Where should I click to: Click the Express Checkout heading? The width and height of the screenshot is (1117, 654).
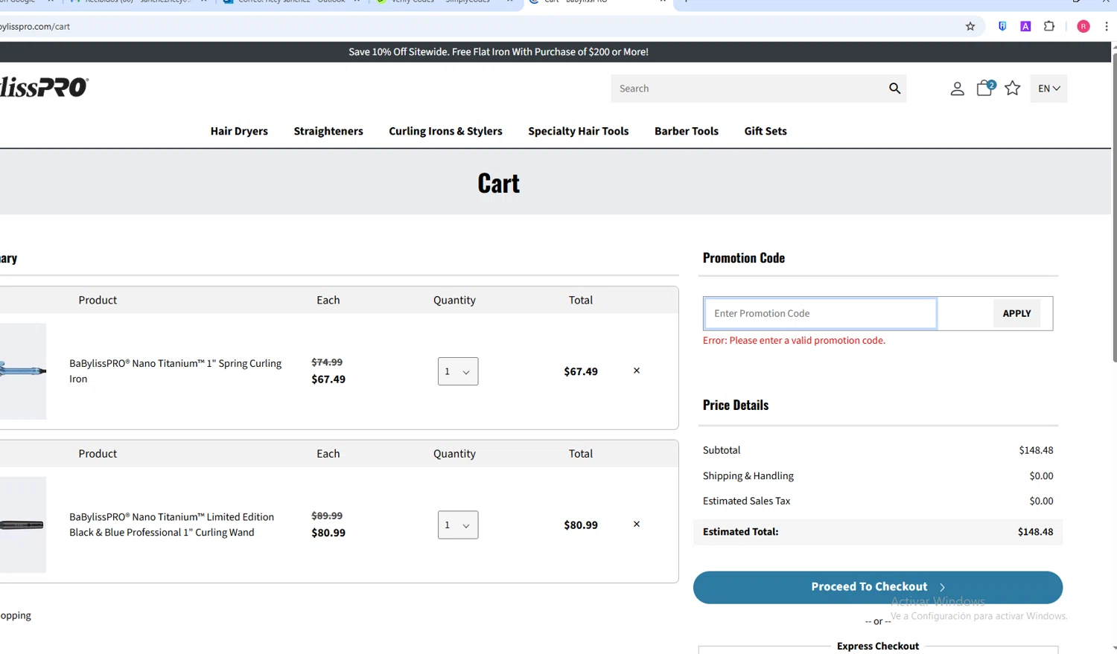(878, 646)
